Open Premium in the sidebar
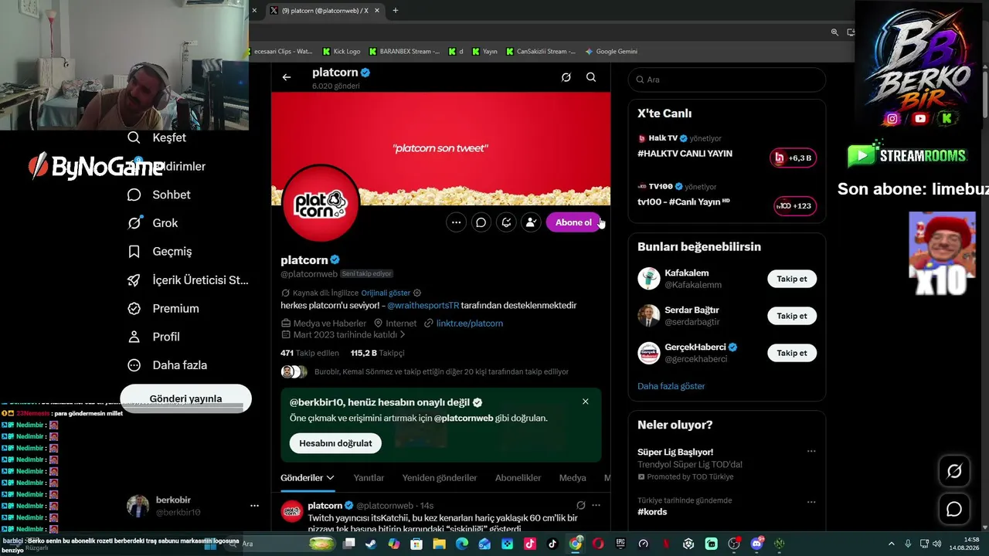 [x=163, y=308]
